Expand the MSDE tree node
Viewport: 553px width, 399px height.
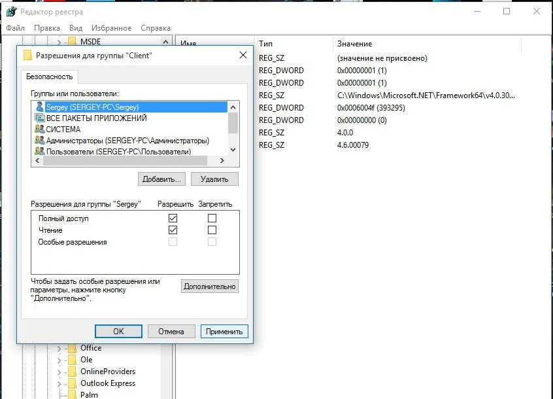59,43
